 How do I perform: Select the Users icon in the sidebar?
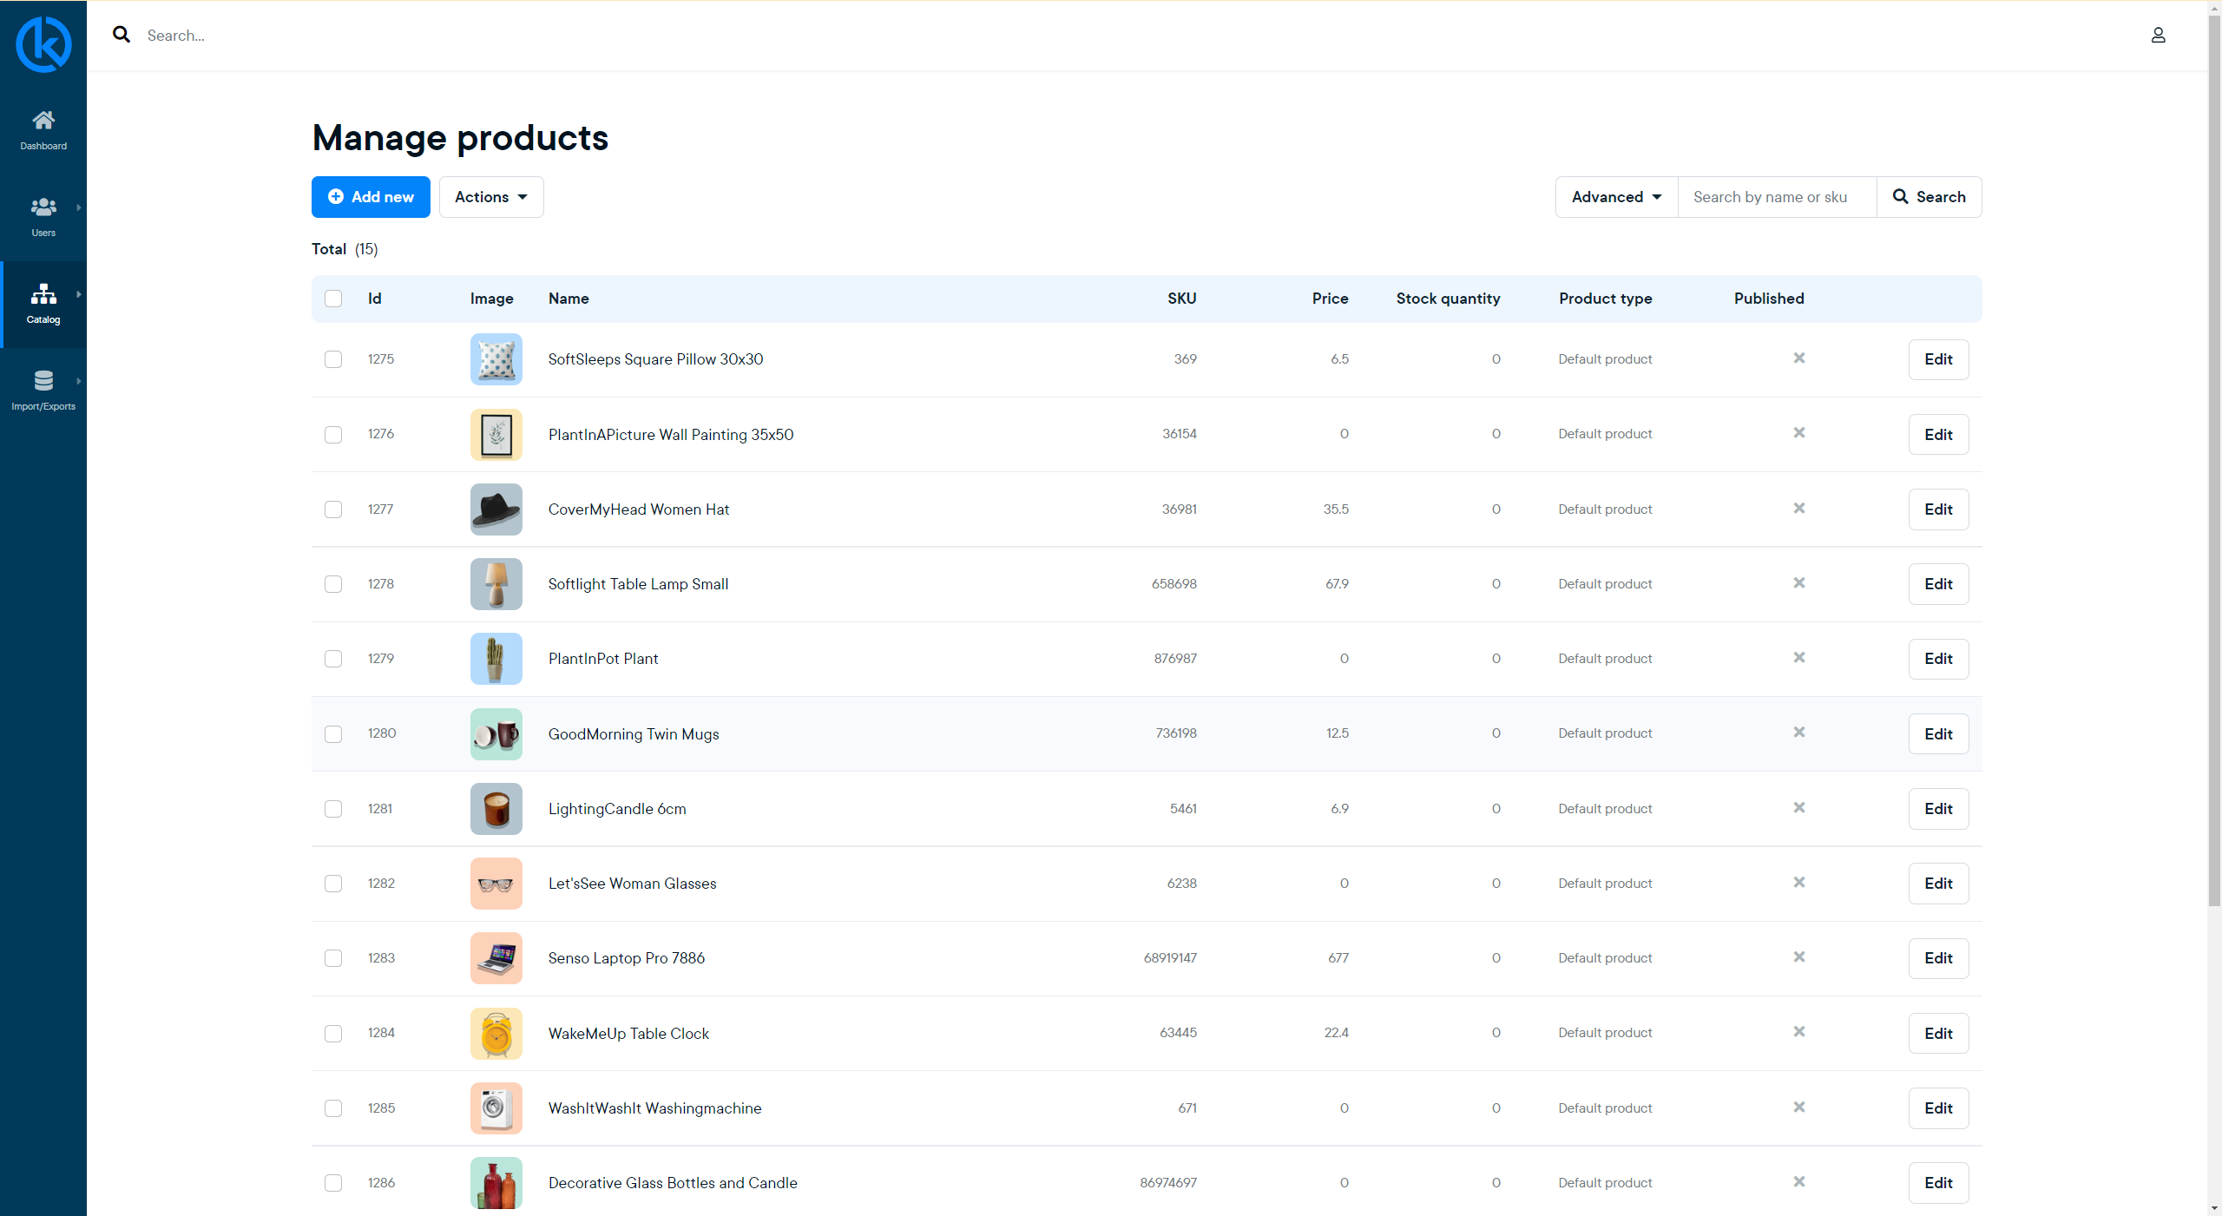pos(43,207)
